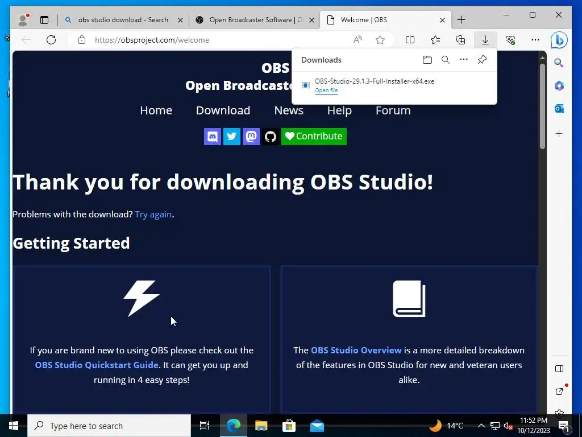Viewport: 582px width, 437px height.
Task: Open OBS Mastodon icon link
Action: tap(251, 137)
